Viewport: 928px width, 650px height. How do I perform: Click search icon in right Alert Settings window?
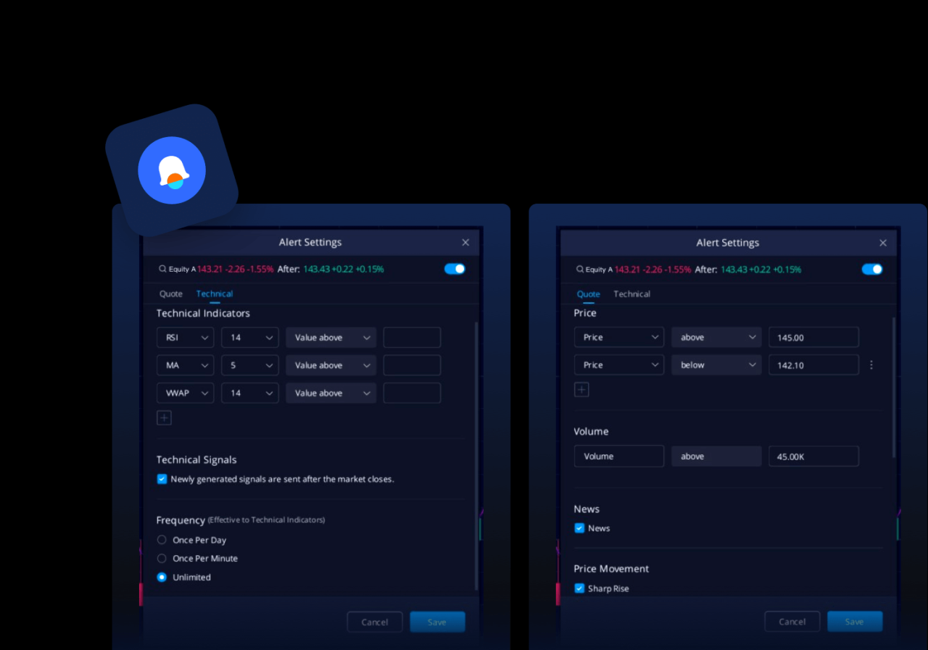point(580,269)
